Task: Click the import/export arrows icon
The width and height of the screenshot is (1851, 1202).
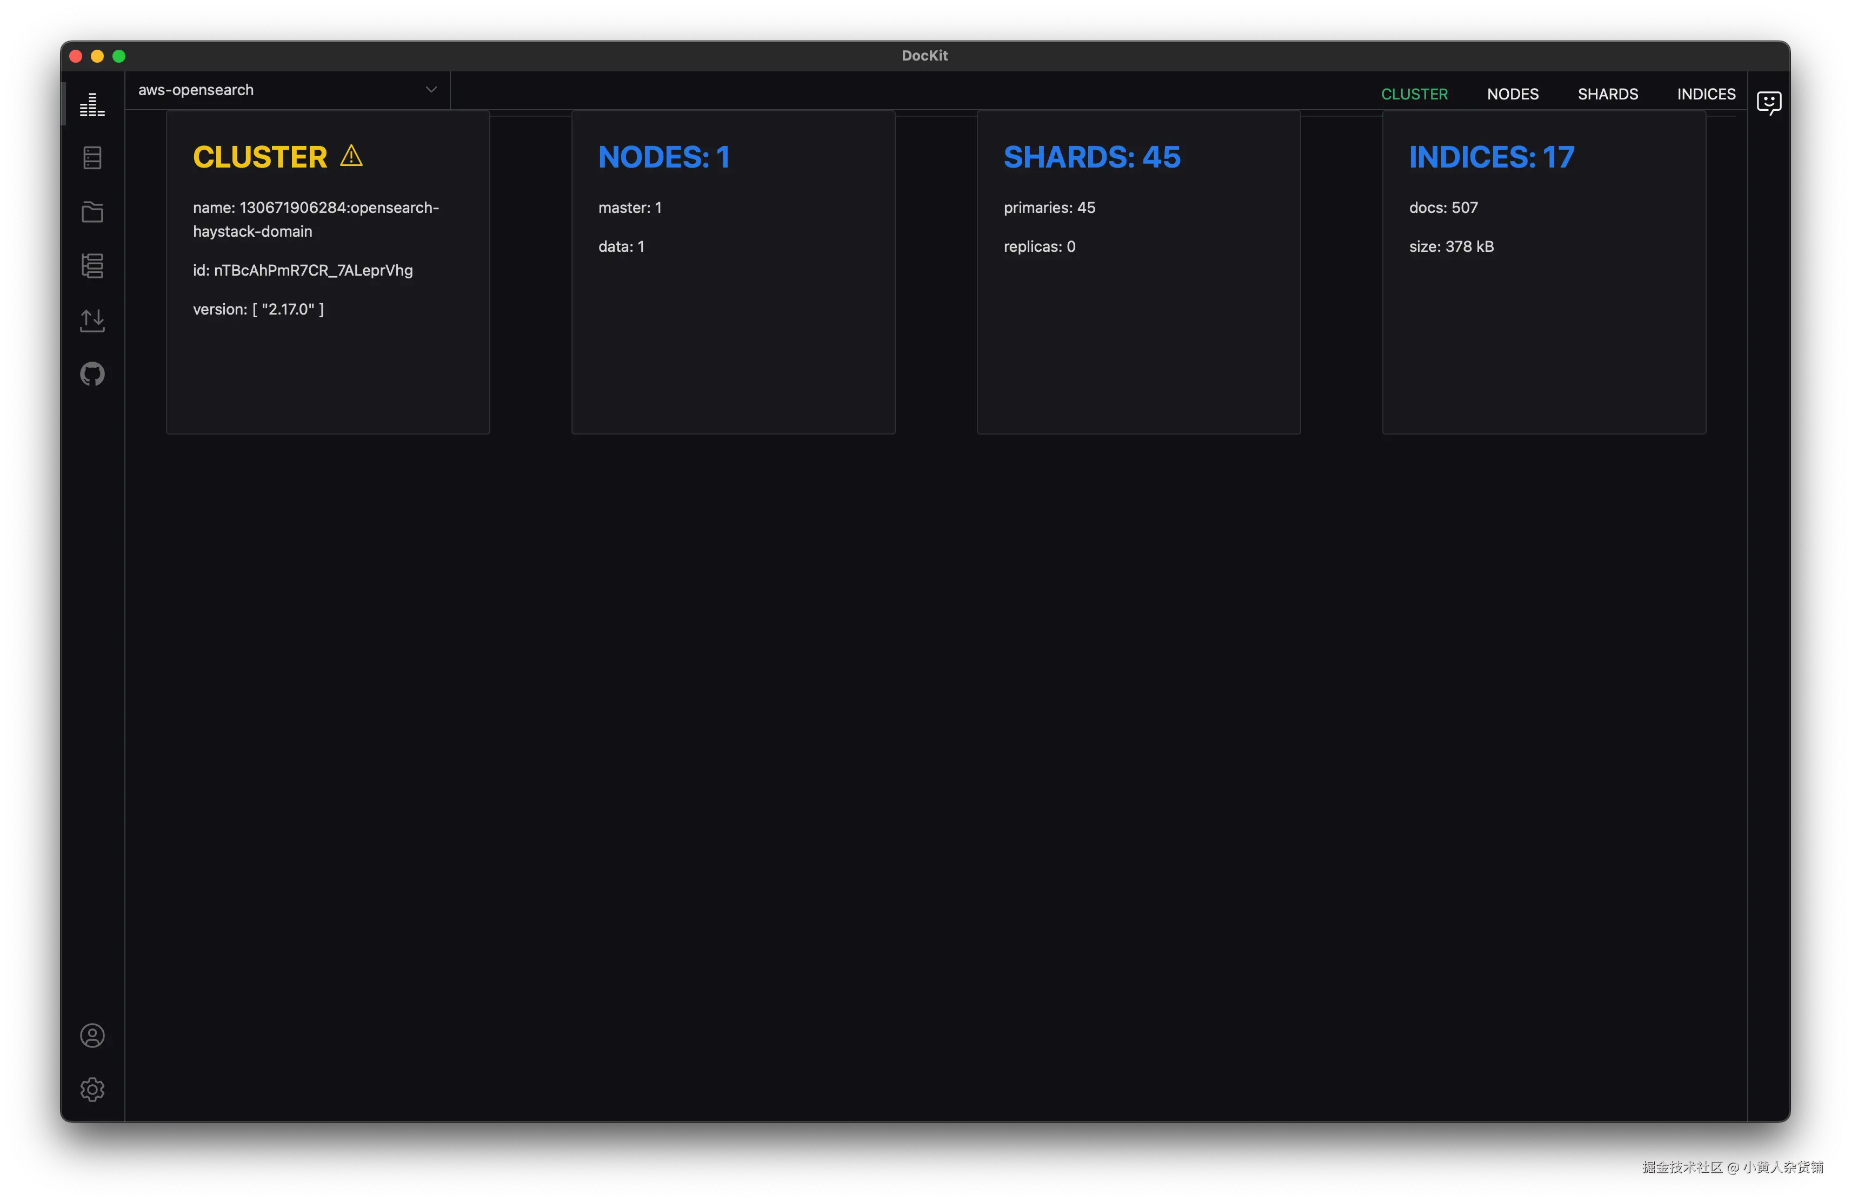Action: (92, 319)
